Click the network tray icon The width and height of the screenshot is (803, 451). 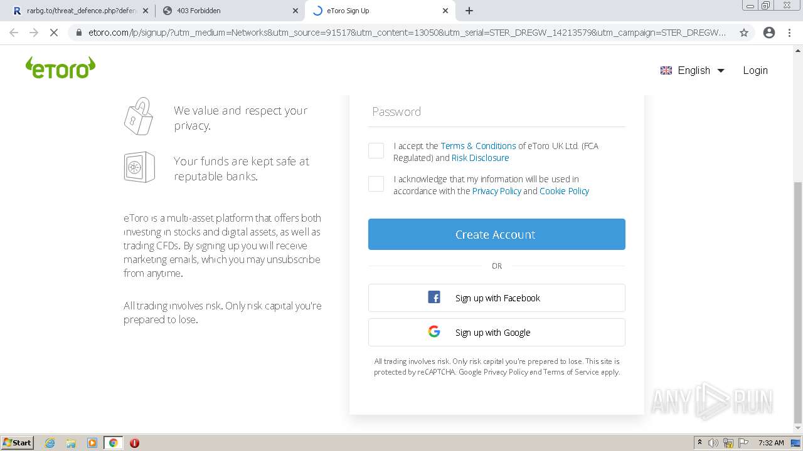pos(728,443)
